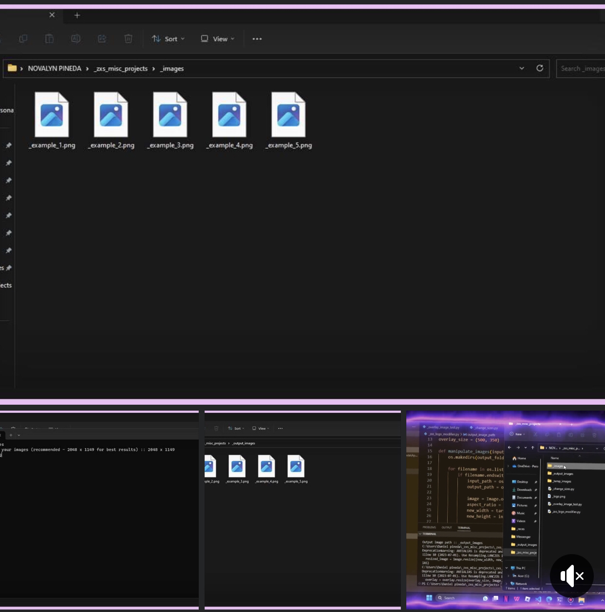Open Videos in small Explorer sidebar
Viewport: 605px width, 612px height.
point(518,521)
